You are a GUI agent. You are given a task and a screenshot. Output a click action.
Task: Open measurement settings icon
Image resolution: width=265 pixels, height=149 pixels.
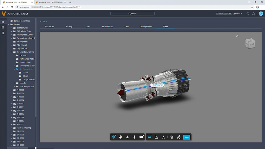pos(179,137)
